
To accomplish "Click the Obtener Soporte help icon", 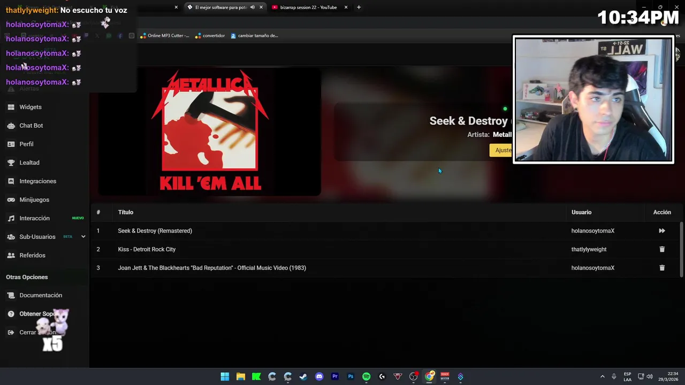I will (x=11, y=314).
